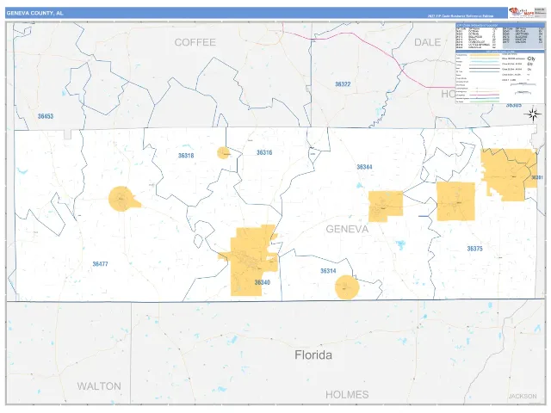Click ZIP code label 36477
This screenshot has width=551, height=413.
point(100,264)
